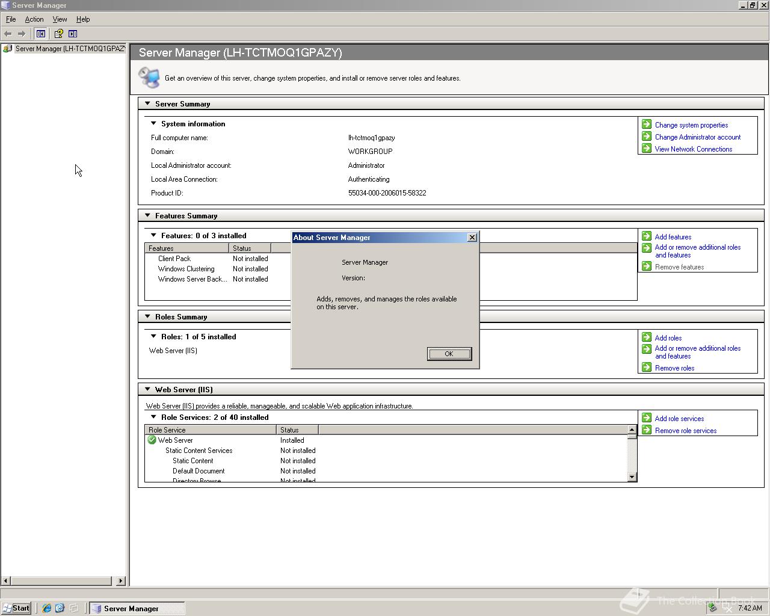The image size is (770, 616).
Task: Open the View menu
Action: 60,19
